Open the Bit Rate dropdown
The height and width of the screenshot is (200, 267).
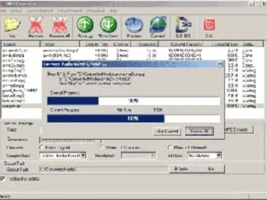219,155
